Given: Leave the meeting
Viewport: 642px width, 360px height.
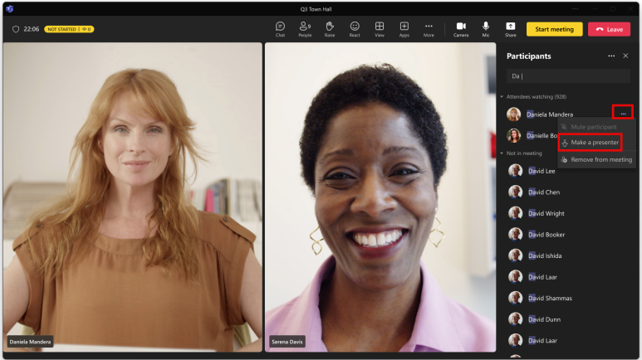Looking at the screenshot, I should (609, 29).
